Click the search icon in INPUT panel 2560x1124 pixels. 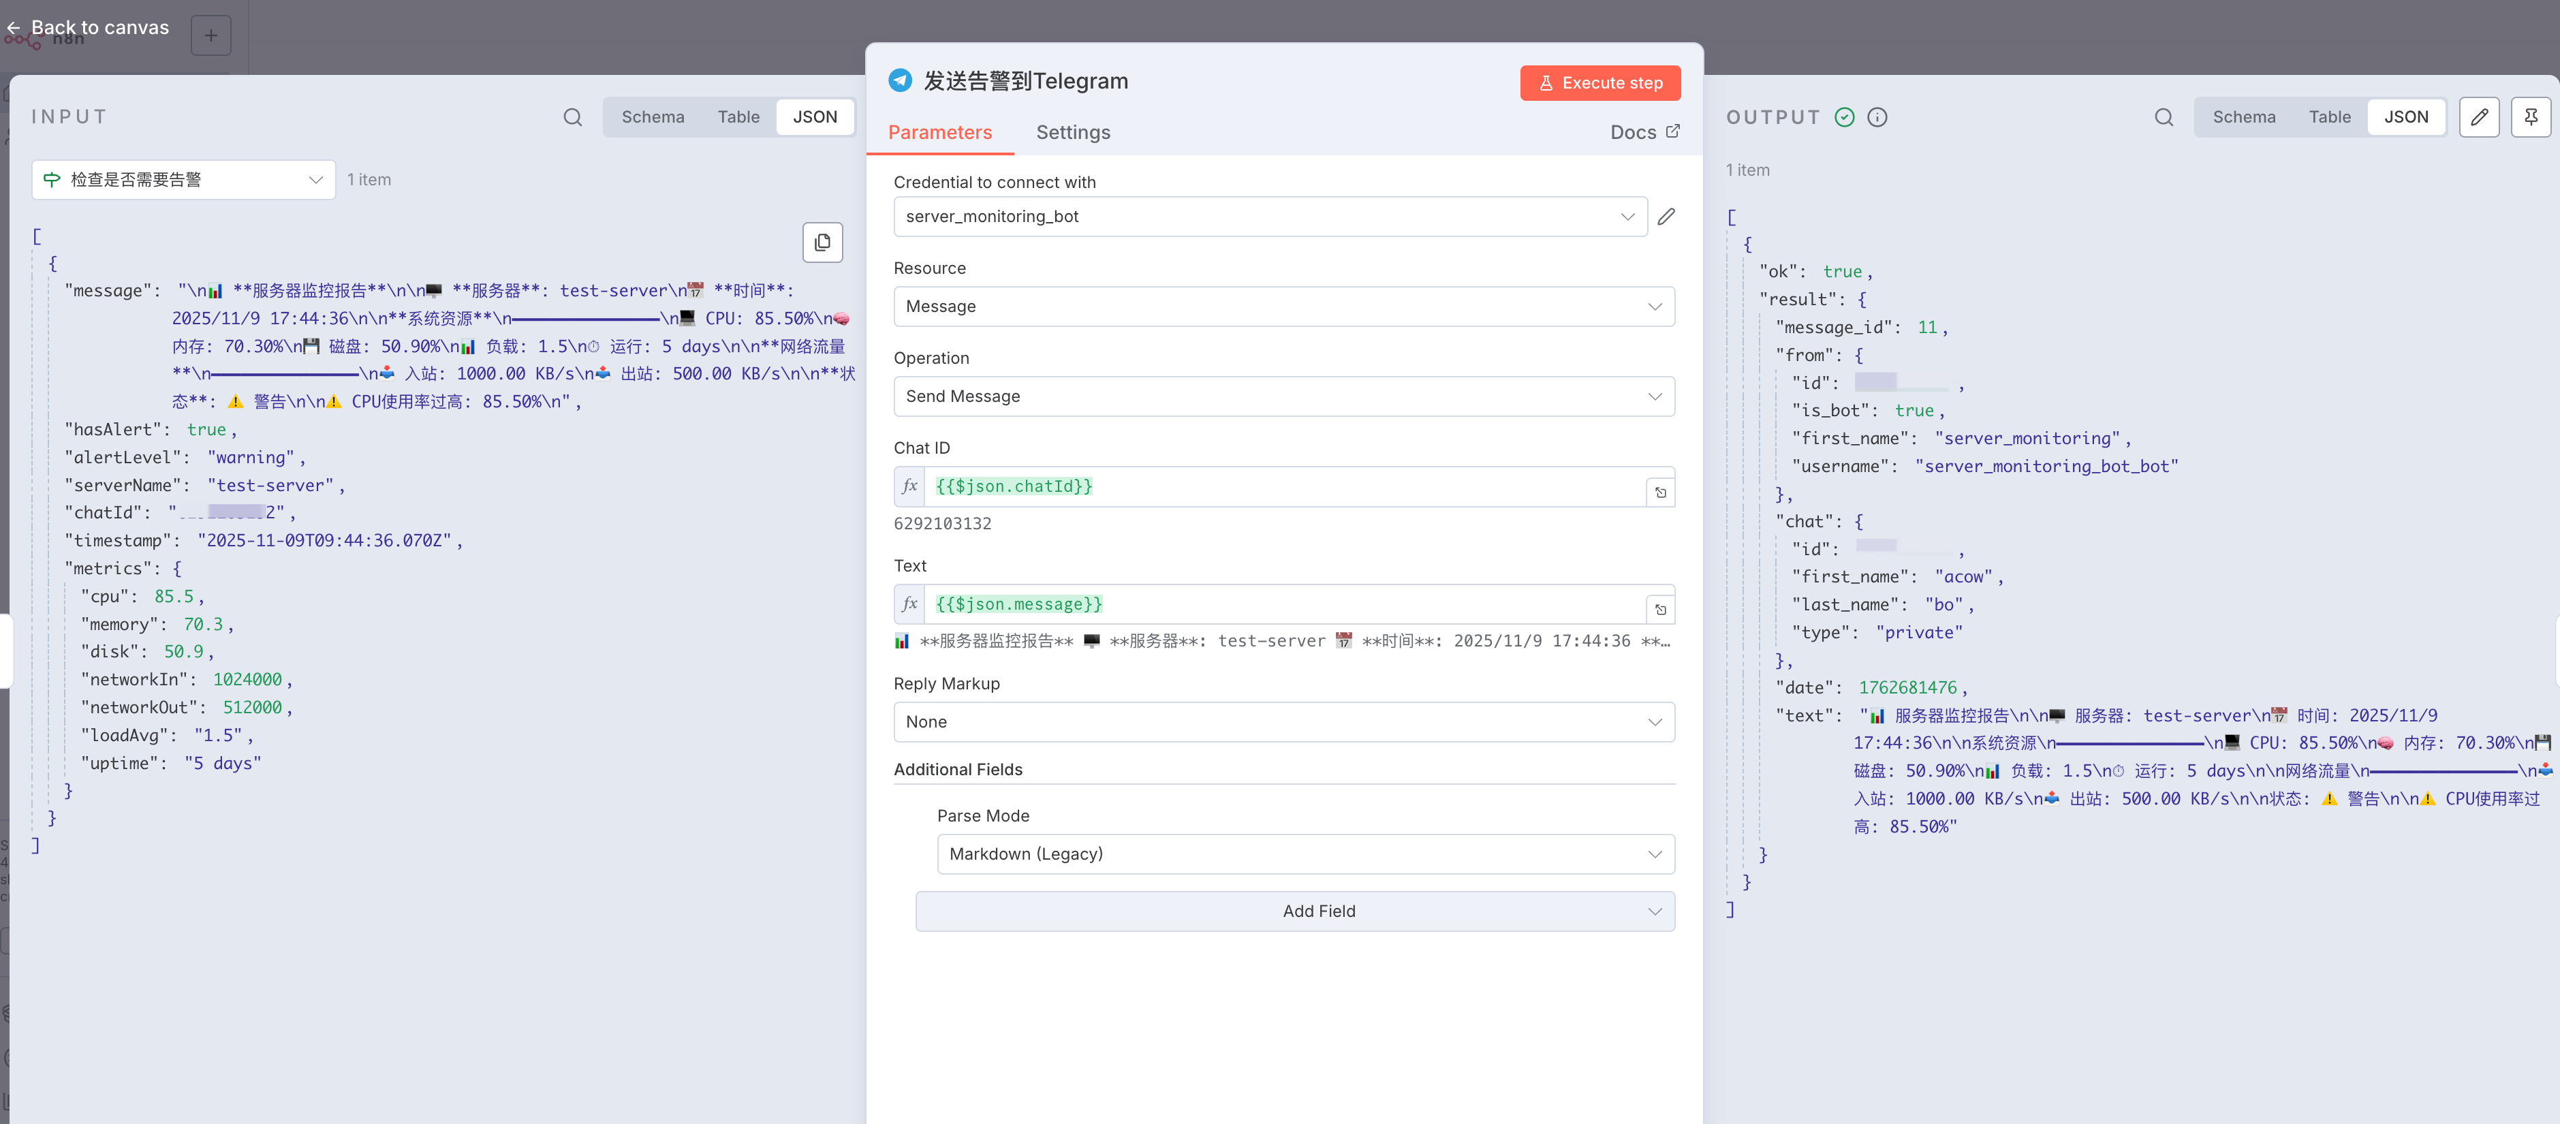tap(572, 117)
